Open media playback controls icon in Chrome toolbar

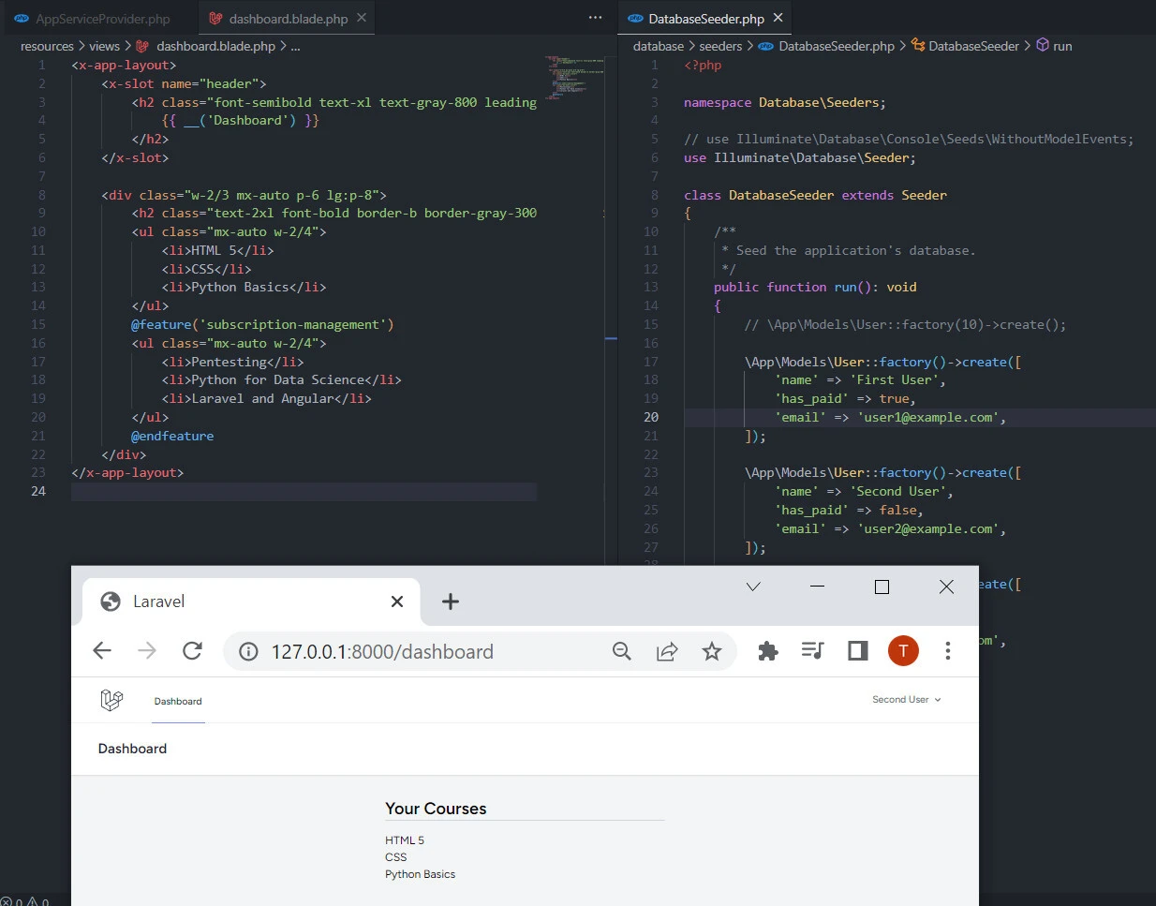coord(812,650)
